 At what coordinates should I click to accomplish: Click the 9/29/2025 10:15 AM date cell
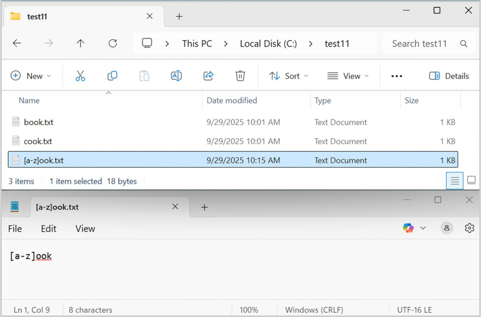(243, 160)
